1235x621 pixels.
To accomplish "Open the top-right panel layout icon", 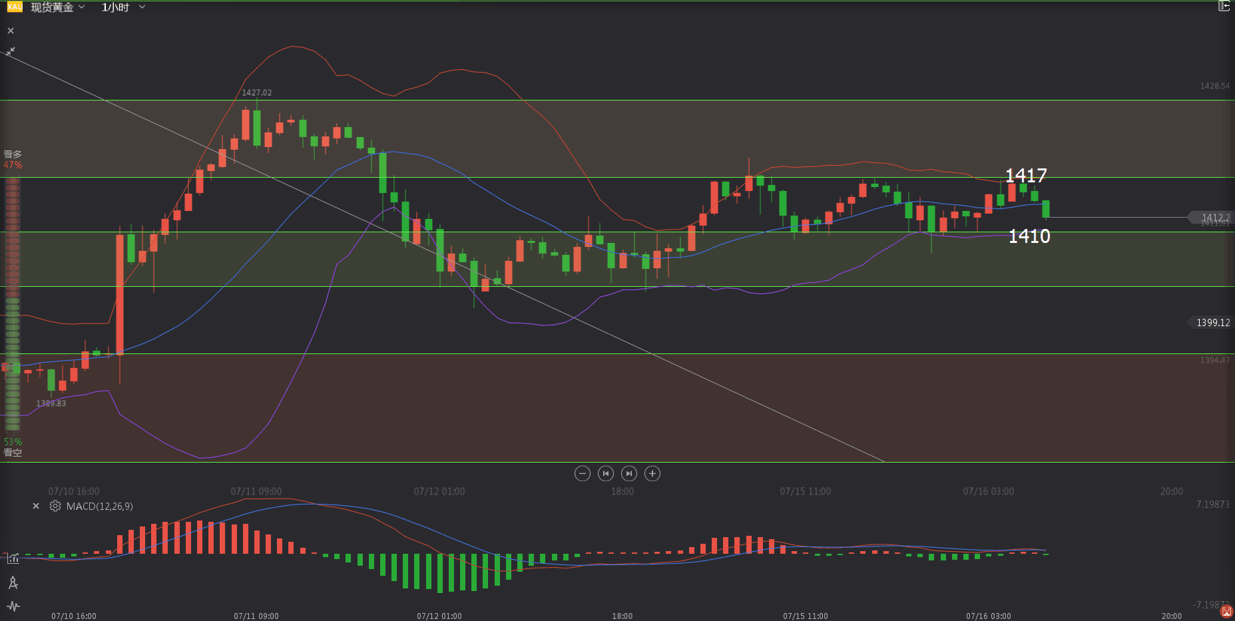I will tap(1224, 6).
